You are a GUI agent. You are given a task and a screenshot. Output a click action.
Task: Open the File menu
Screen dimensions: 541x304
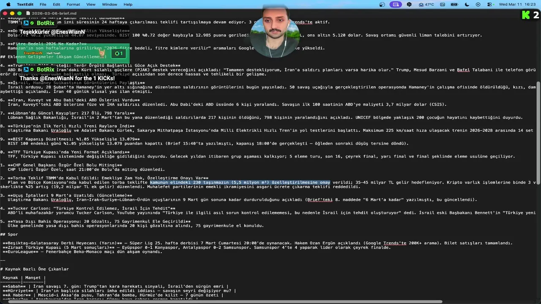point(43,4)
